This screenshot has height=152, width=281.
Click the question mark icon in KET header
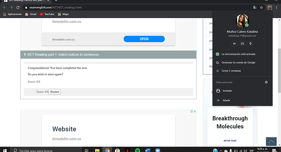point(25,55)
